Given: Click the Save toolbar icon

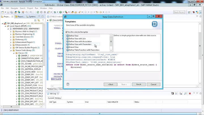Looking at the screenshot, I should tap(8, 12).
